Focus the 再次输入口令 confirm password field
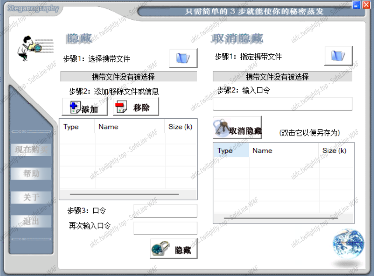The width and height of the screenshot is (374, 276). (165, 228)
